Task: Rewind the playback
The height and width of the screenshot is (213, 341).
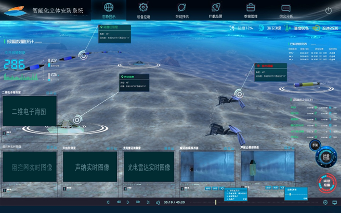Action: (x=119, y=202)
